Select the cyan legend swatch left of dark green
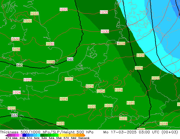Image resolution: width=180 pixels, height=139 pixels. tap(39, 135)
